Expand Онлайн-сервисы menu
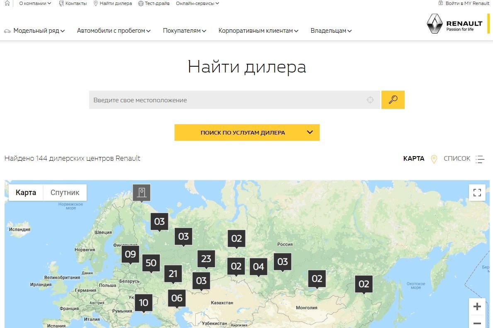The image size is (493, 328). coord(197,3)
